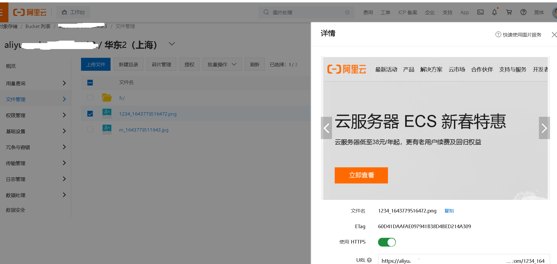Viewport: 557px width, 264px height.
Task: Open the 工单 menu
Action: point(386,12)
